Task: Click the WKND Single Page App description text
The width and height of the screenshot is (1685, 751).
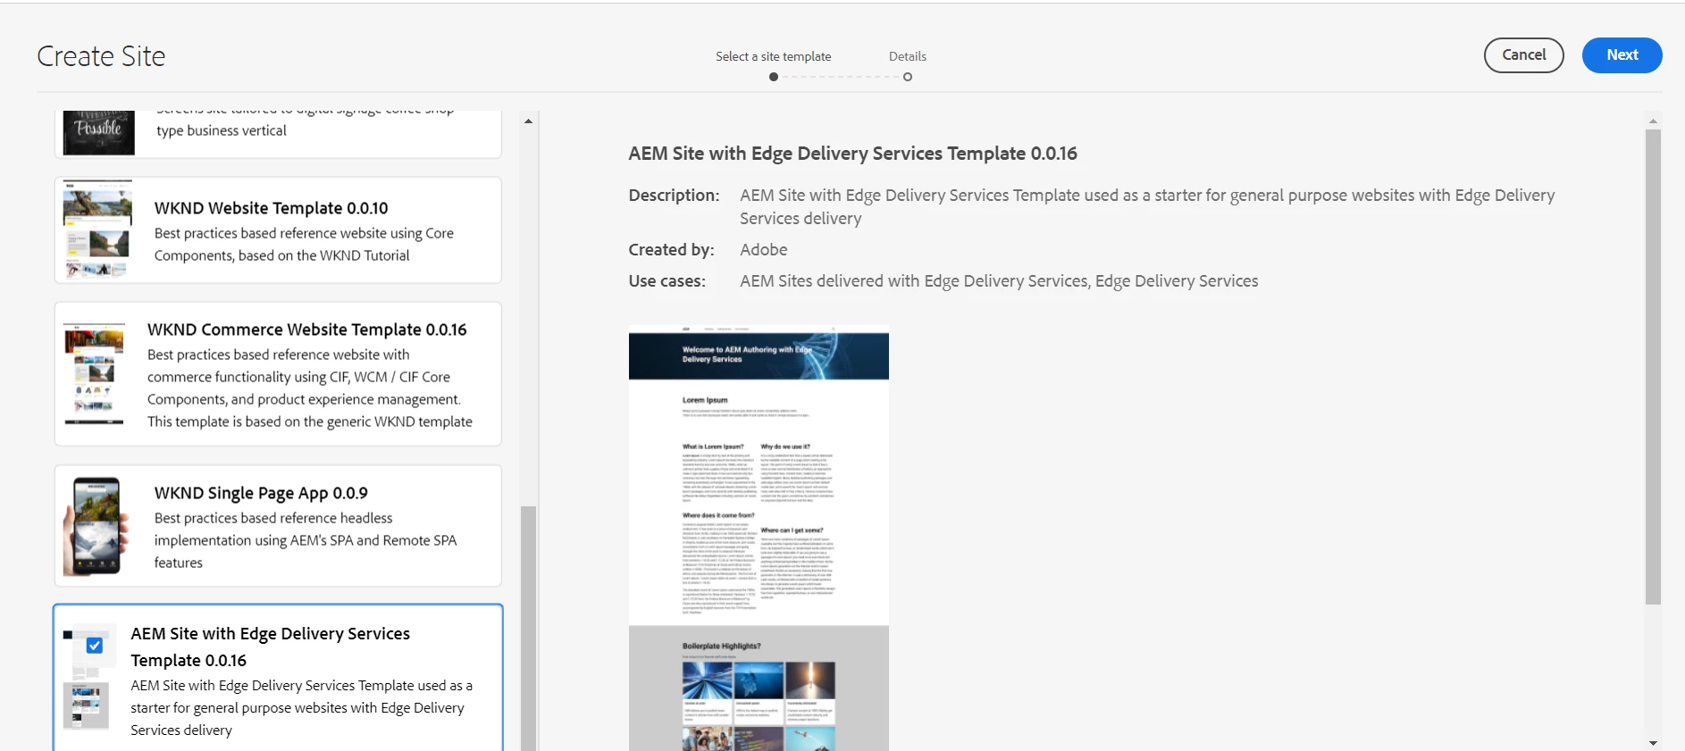Action: click(x=306, y=540)
